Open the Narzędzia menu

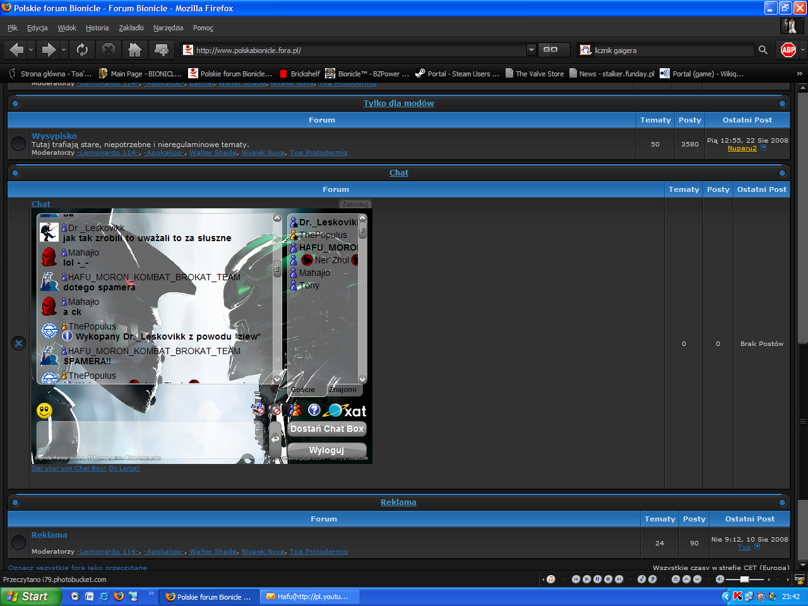pos(168,28)
